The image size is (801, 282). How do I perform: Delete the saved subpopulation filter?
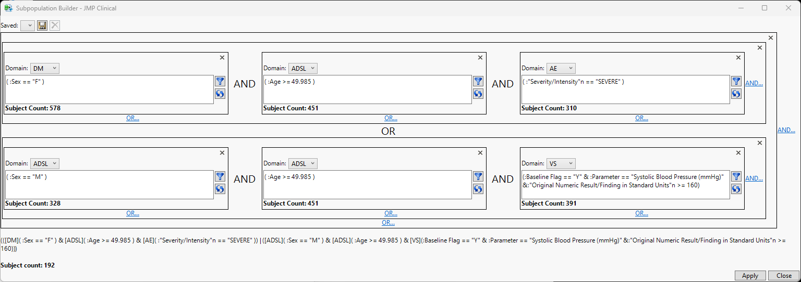(55, 25)
